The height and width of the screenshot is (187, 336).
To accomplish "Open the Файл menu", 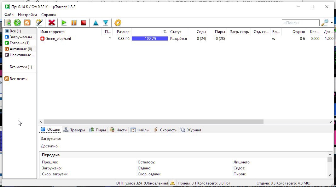I will (x=9, y=15).
